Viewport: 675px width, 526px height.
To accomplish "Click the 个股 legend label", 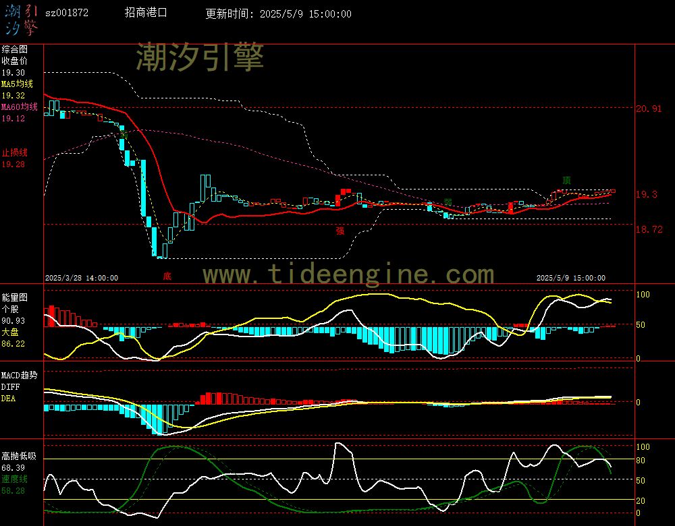I will 10,310.
